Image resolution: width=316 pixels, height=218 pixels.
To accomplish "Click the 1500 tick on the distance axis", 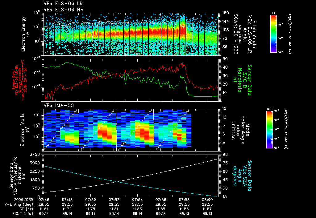I will click(x=35, y=180).
